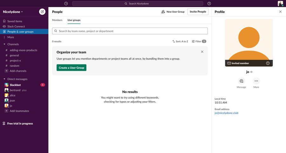Click the Invited member envelope icon
Screen dimensions: 286x153
(x=229, y=63)
